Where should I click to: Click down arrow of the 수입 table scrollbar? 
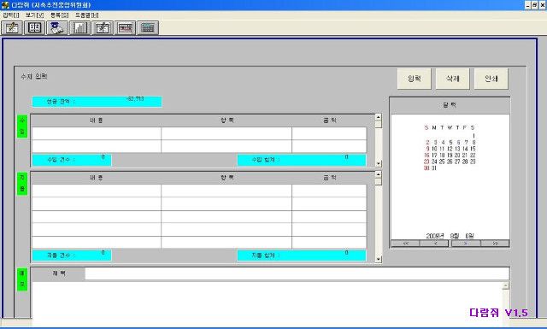coord(378,163)
